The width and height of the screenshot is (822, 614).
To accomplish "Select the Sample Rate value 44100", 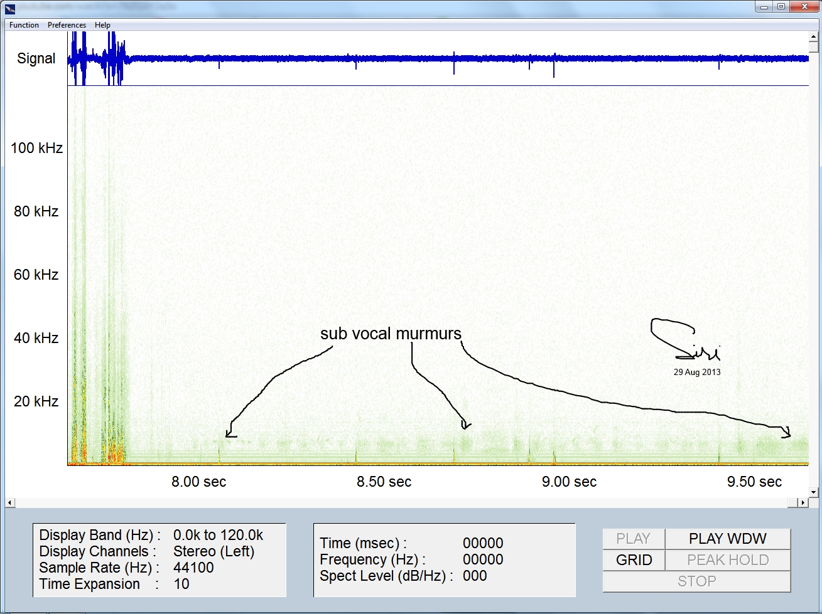I will click(193, 568).
